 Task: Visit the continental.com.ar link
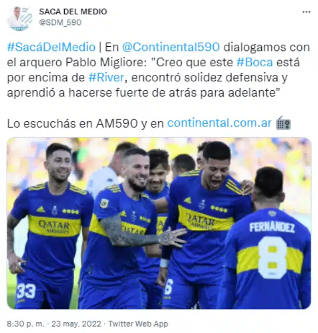click(x=219, y=123)
